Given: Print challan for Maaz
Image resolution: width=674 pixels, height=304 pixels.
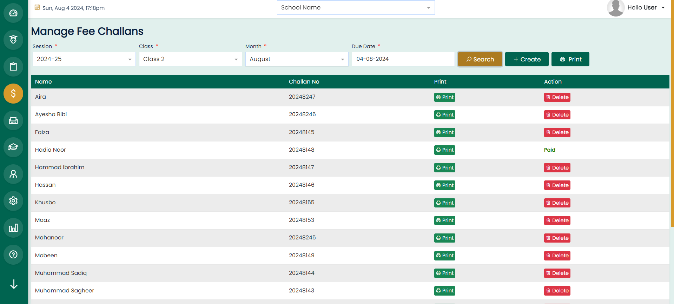Looking at the screenshot, I should (445, 220).
